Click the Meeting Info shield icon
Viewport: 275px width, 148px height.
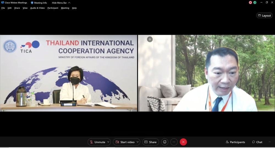pyautogui.click(x=32, y=3)
